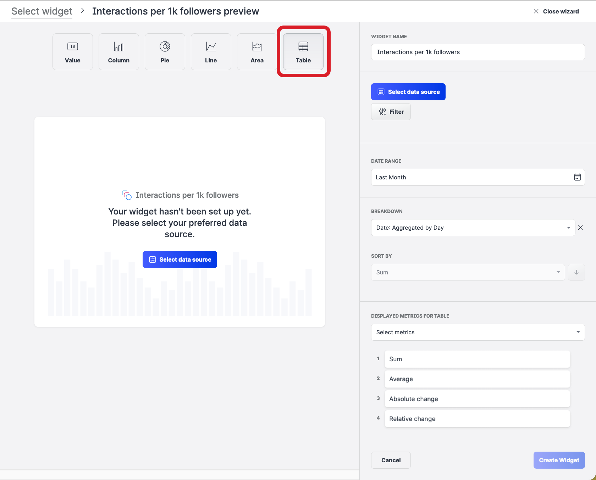This screenshot has height=480, width=596.
Task: Choose the Table widget type
Action: pos(303,52)
